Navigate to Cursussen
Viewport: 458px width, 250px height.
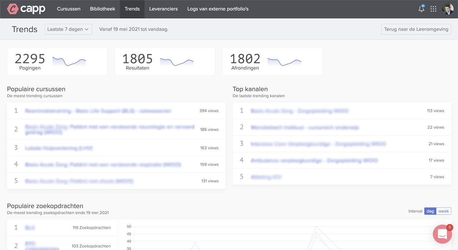68,9
